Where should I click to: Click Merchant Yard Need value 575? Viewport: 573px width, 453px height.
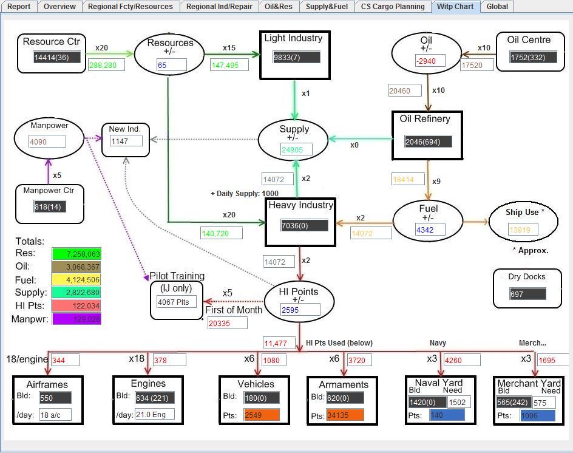(544, 402)
